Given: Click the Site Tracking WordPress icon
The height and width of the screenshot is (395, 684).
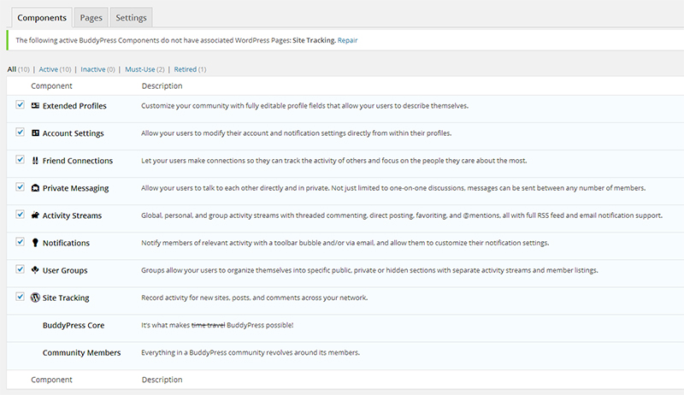Looking at the screenshot, I should (x=35, y=298).
